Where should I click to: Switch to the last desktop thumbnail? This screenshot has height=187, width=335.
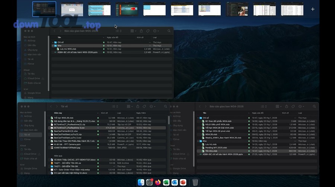pyautogui.click(x=292, y=9)
